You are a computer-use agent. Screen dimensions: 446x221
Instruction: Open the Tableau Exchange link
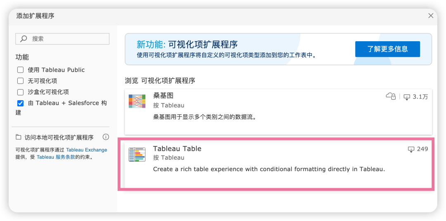86,150
